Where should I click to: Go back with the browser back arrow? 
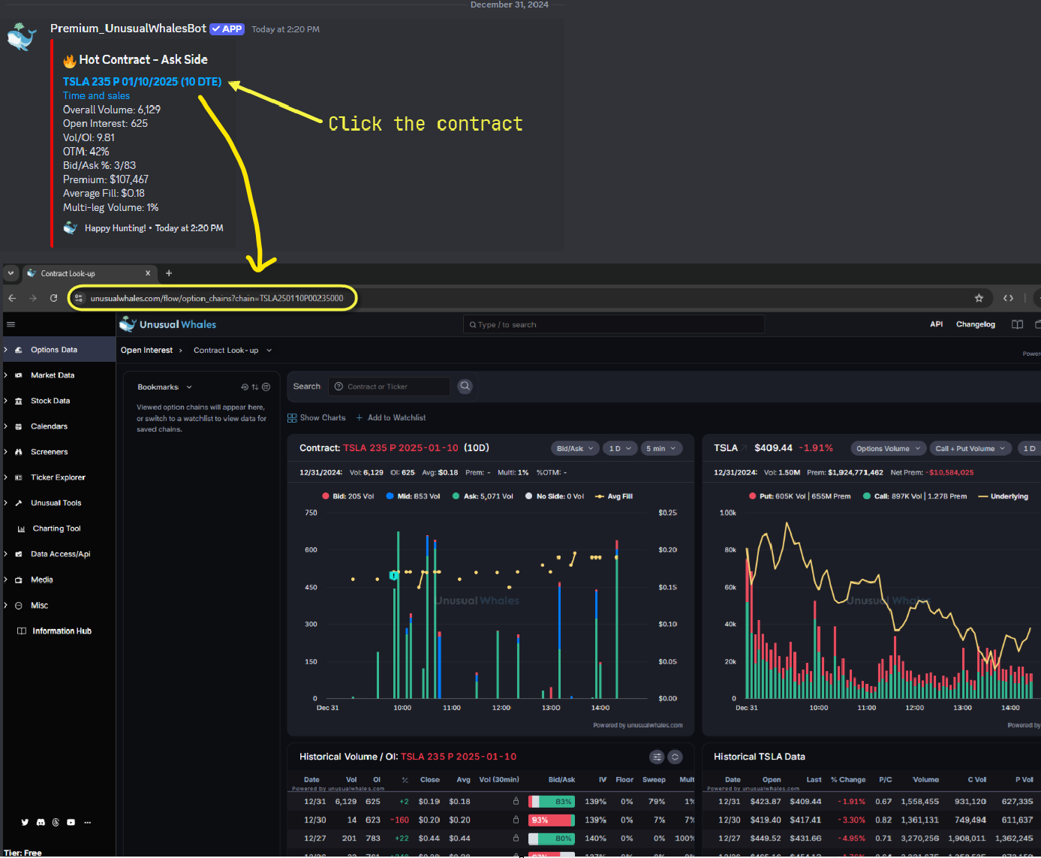pos(12,298)
